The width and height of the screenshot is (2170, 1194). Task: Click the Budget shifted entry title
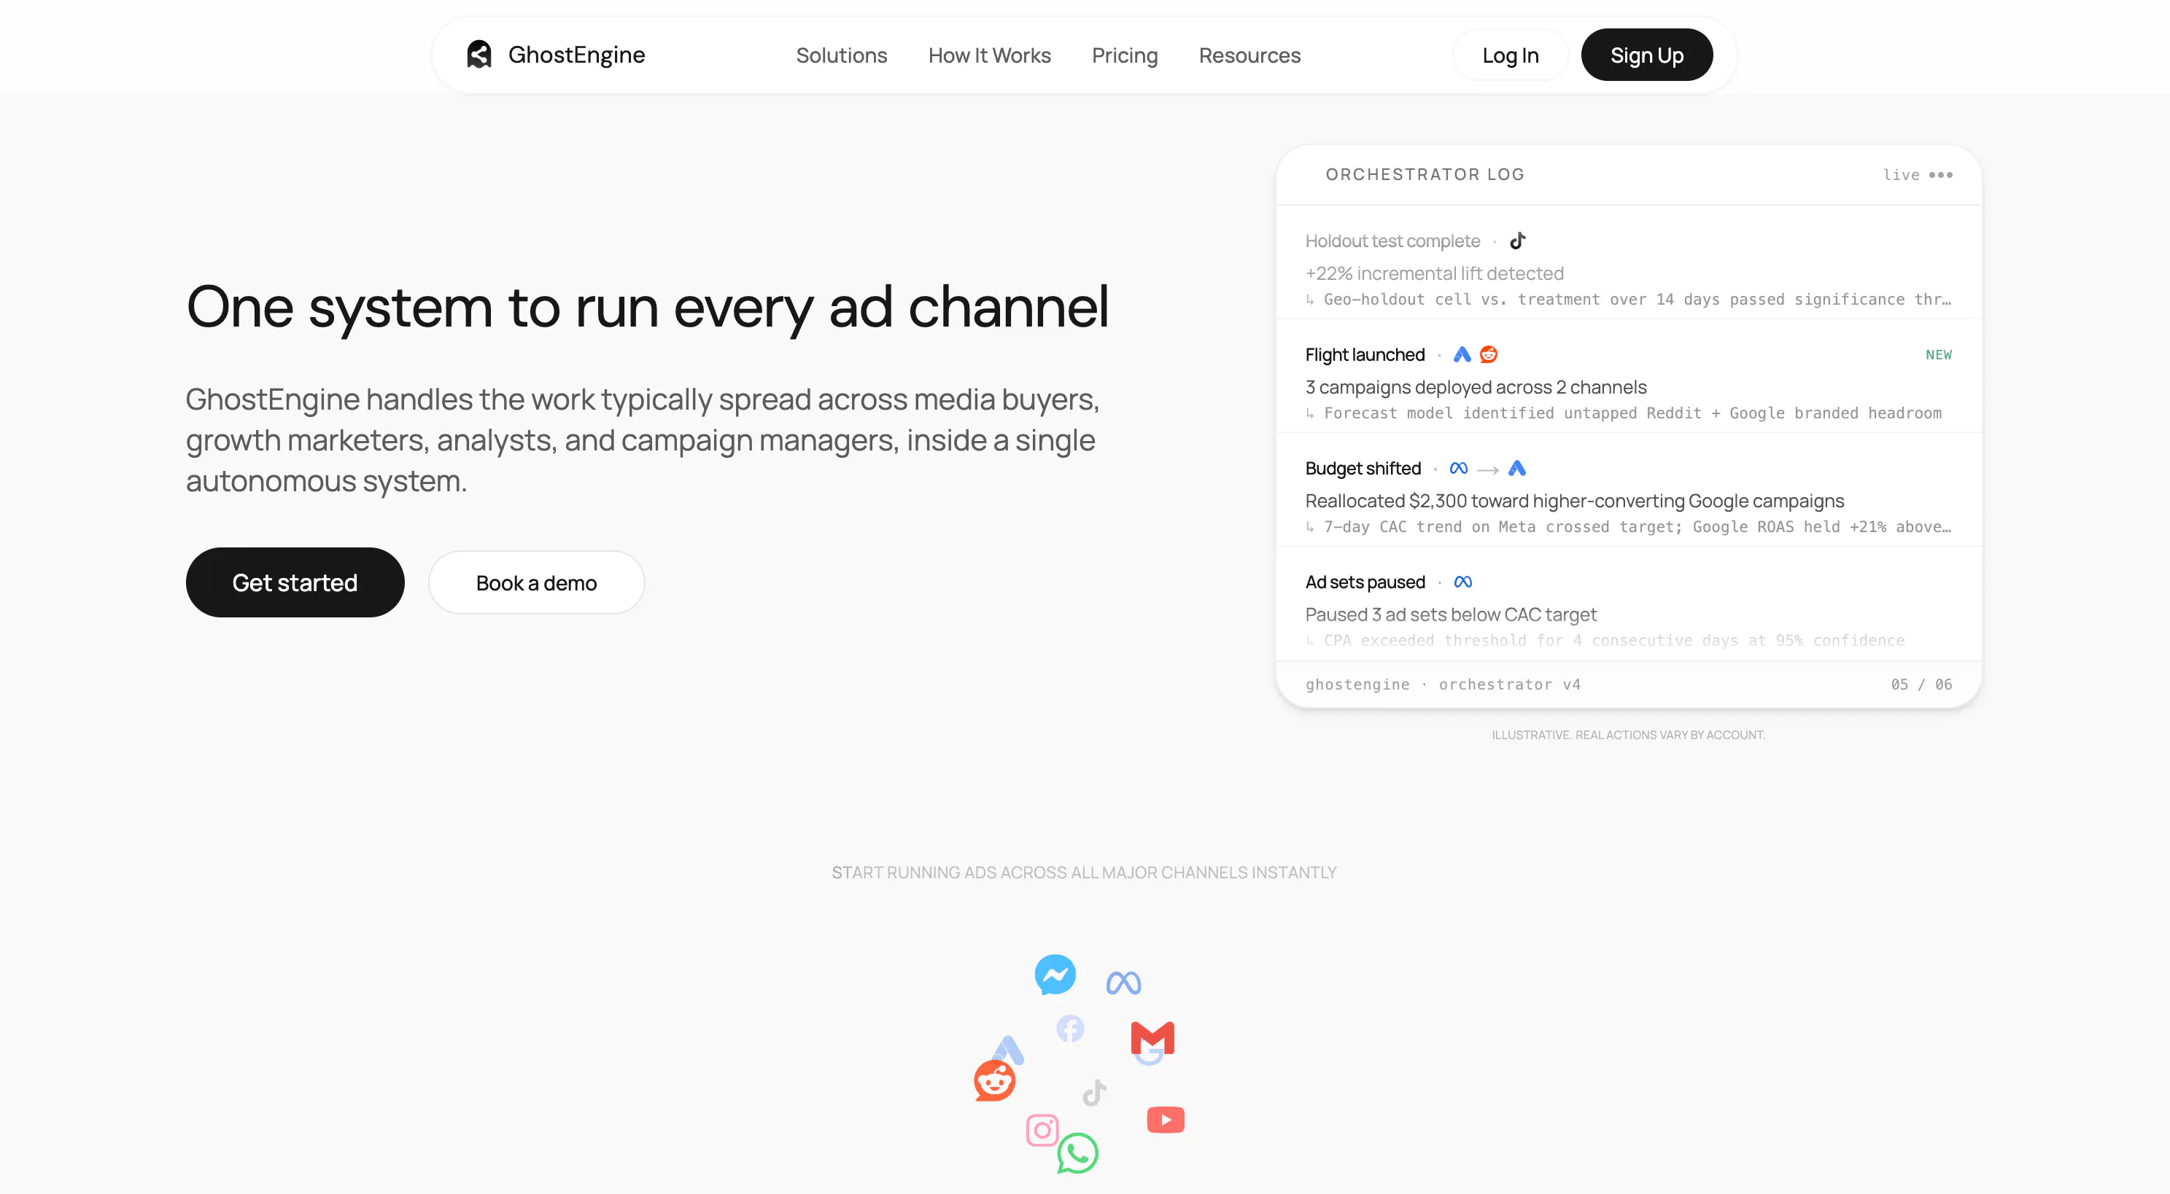coord(1363,469)
